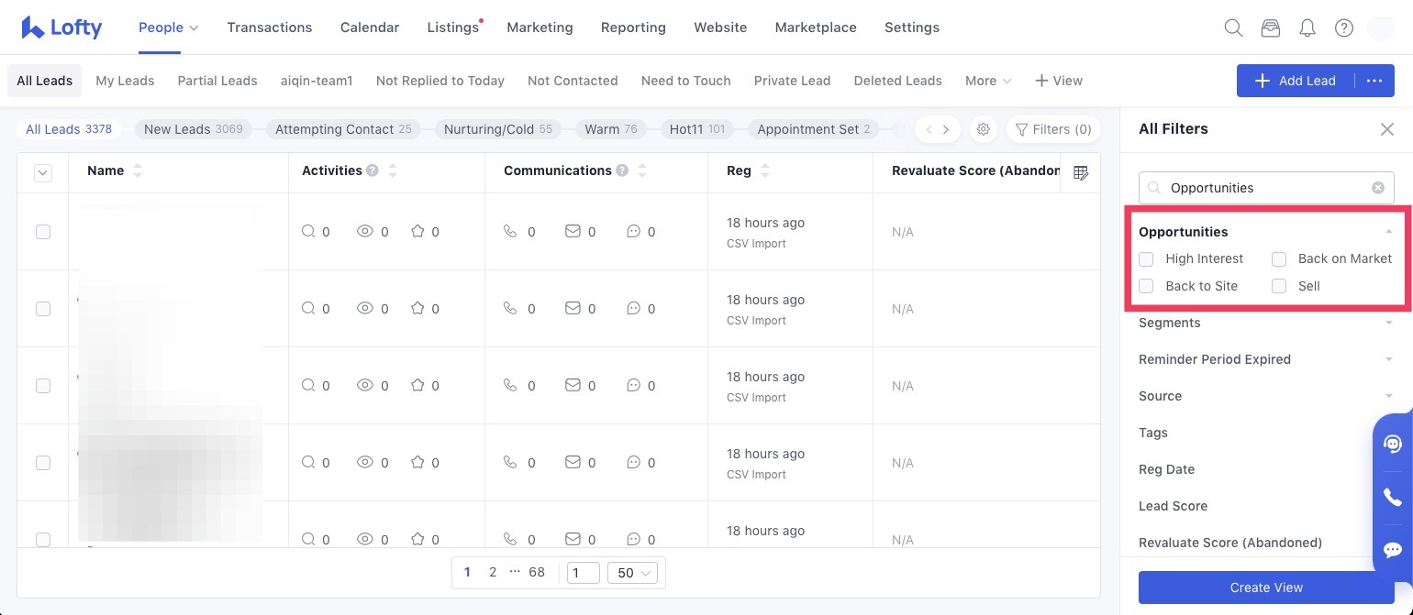The width and height of the screenshot is (1413, 615).
Task: Check the High Interest opportunity filter
Action: tap(1146, 259)
